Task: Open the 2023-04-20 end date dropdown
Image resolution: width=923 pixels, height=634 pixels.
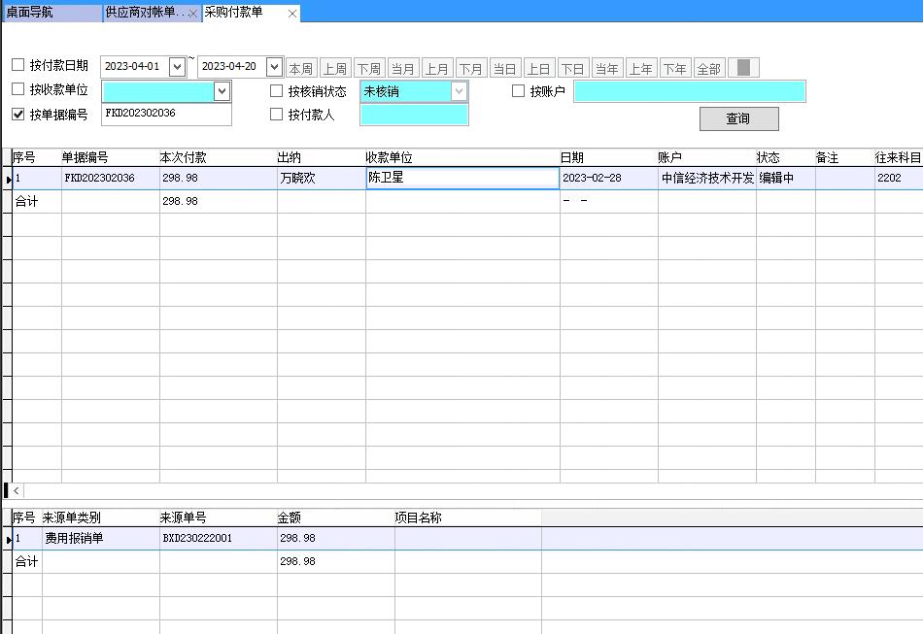Action: click(273, 66)
